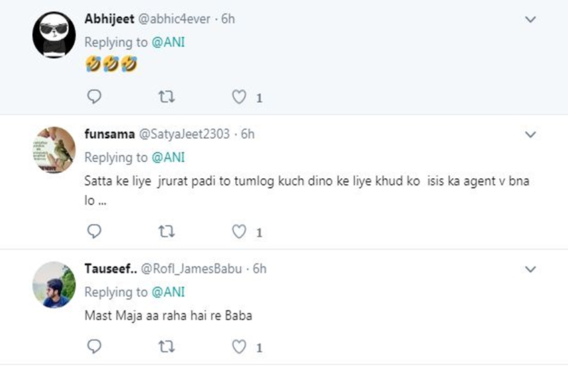Retweet Abhijeet's laughing emoji tweet
Viewport: 568px width, 367px height.
tap(167, 97)
